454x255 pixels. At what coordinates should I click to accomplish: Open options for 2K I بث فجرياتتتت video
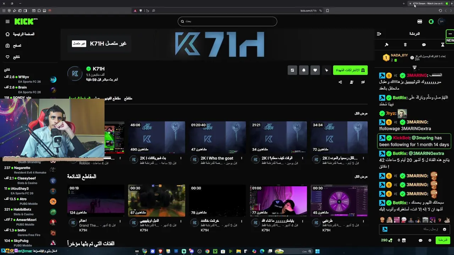[181, 158]
